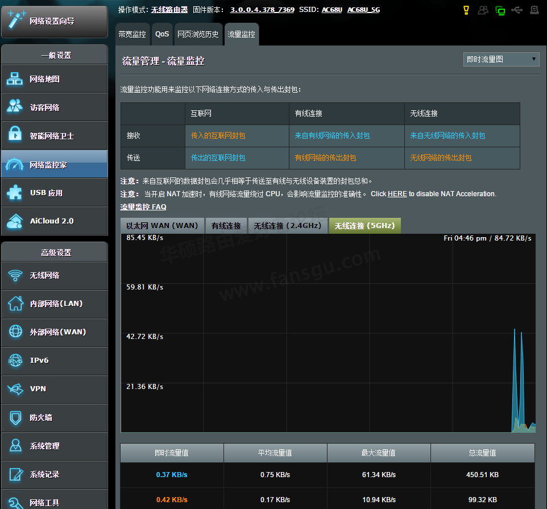Click the Network Tools (网络工具) wrench icon
The height and width of the screenshot is (509, 547).
tap(15, 503)
